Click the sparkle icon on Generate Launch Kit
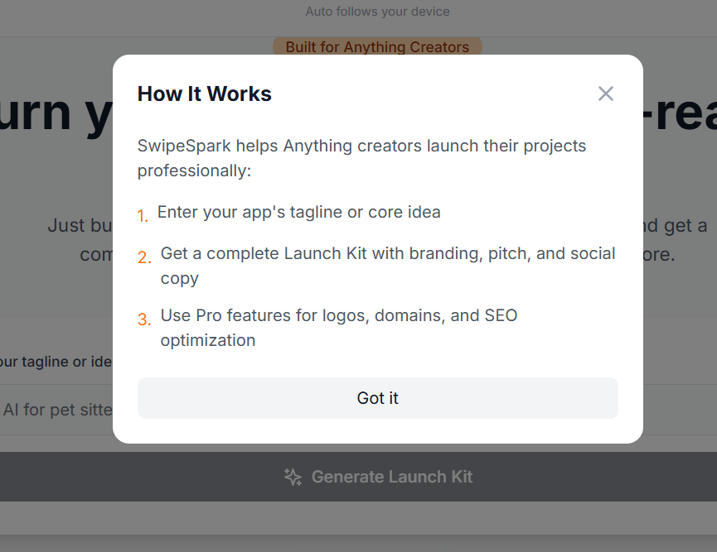This screenshot has width=717, height=552. click(293, 477)
